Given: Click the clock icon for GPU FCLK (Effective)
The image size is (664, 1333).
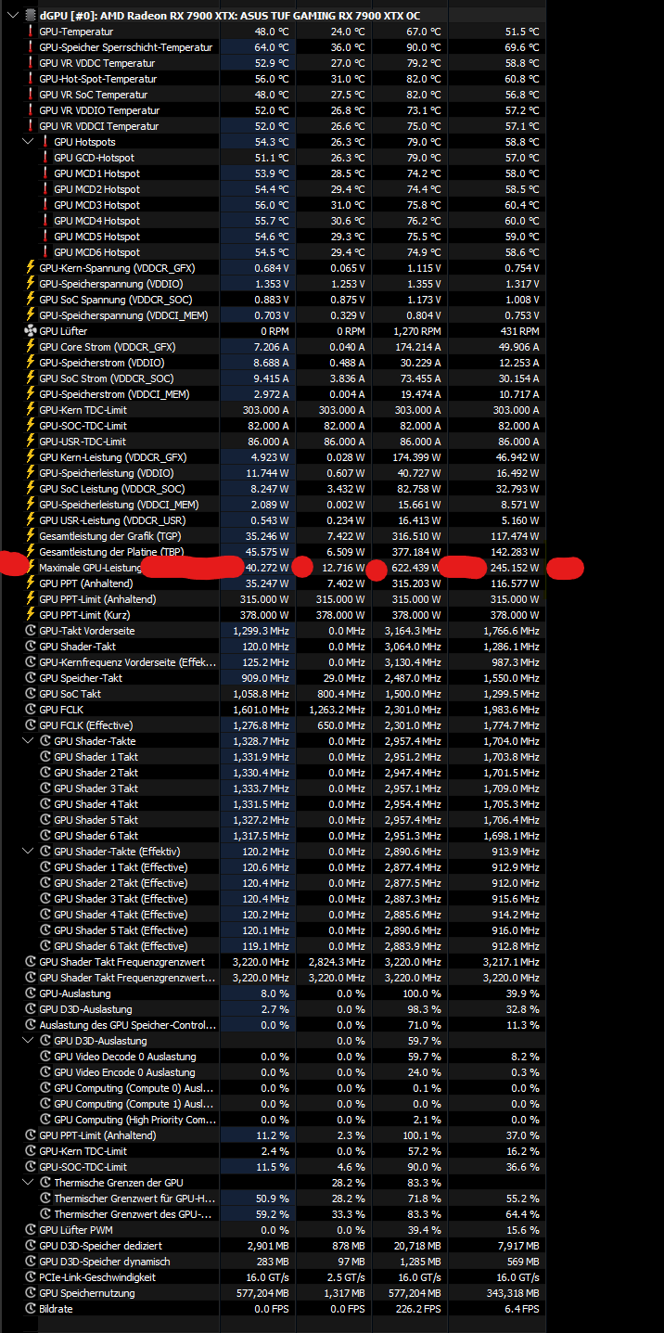Looking at the screenshot, I should click(x=31, y=725).
